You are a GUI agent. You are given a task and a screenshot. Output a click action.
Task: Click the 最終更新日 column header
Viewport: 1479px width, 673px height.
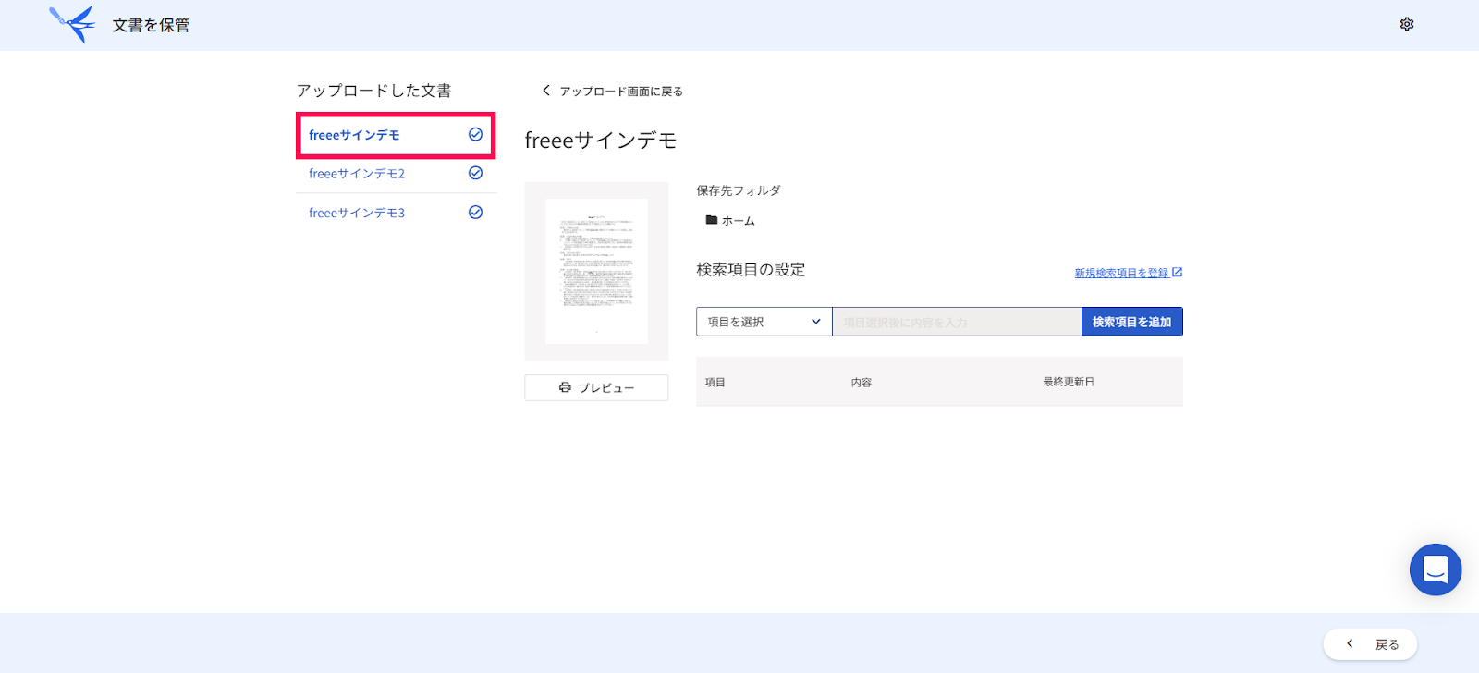click(x=1069, y=382)
